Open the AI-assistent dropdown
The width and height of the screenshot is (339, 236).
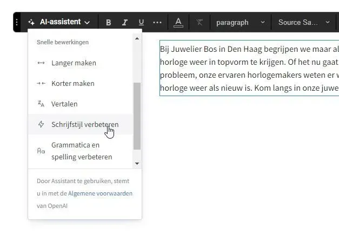click(59, 22)
